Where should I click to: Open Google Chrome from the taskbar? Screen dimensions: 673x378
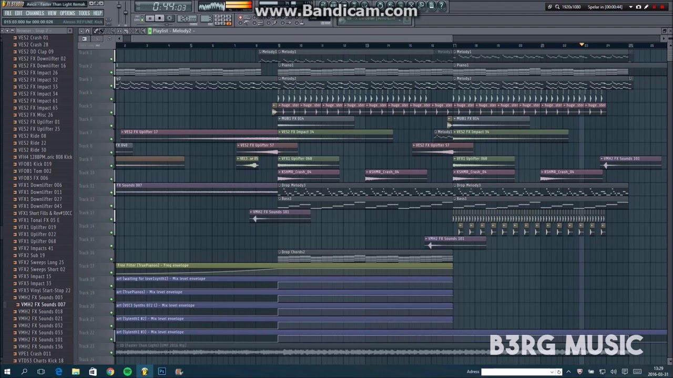click(110, 372)
